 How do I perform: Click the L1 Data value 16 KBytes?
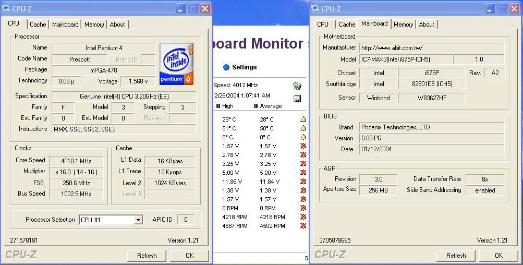click(170, 161)
